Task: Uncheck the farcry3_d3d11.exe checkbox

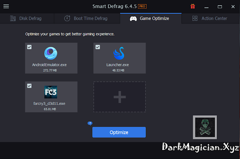Action: pos(29,86)
